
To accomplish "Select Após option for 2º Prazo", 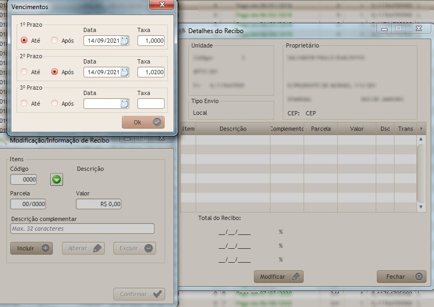I will (x=55, y=72).
